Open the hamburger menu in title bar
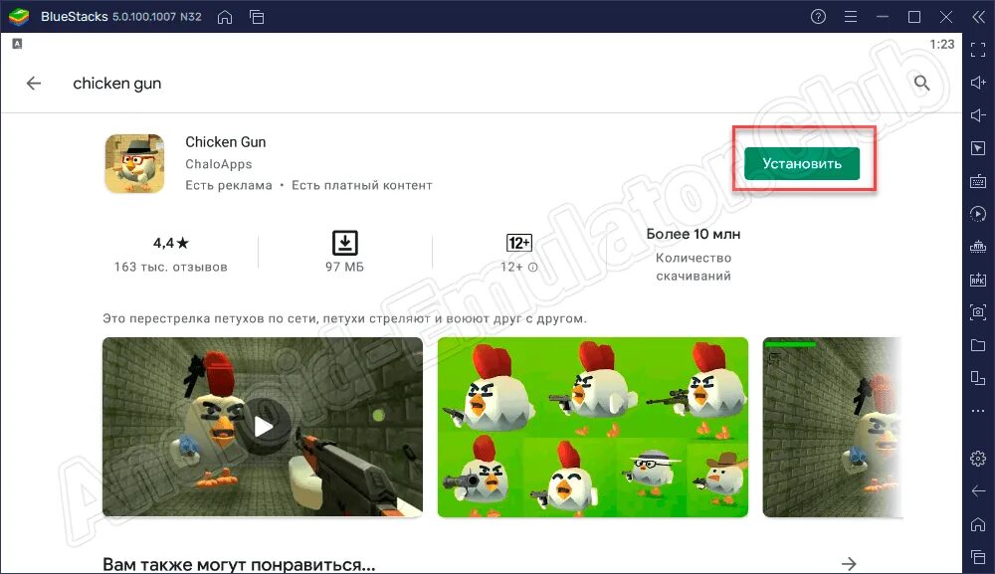995x574 pixels. pos(851,17)
